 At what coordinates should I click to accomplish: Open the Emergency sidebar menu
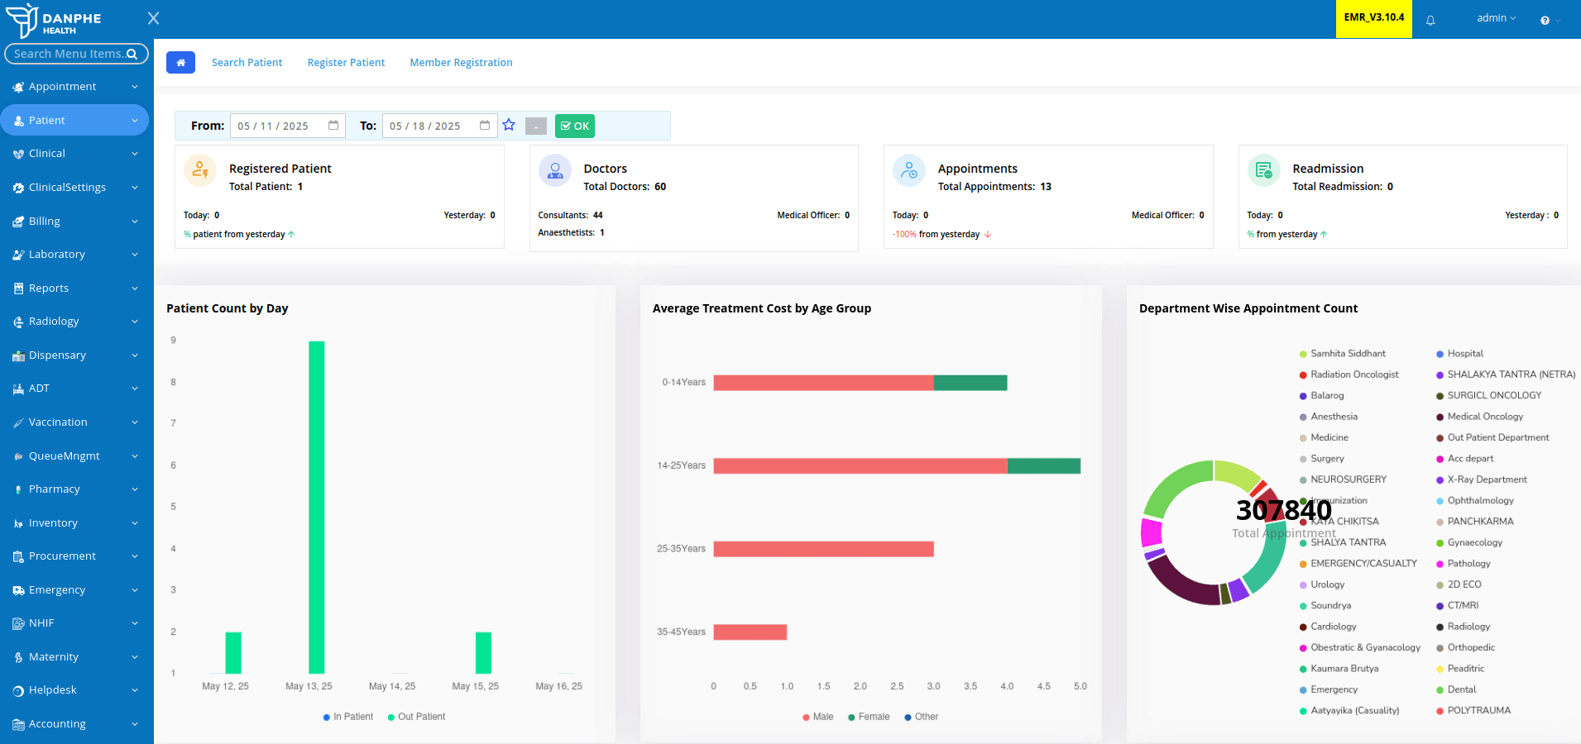click(x=75, y=590)
